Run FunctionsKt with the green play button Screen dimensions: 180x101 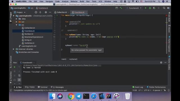[146, 8]
